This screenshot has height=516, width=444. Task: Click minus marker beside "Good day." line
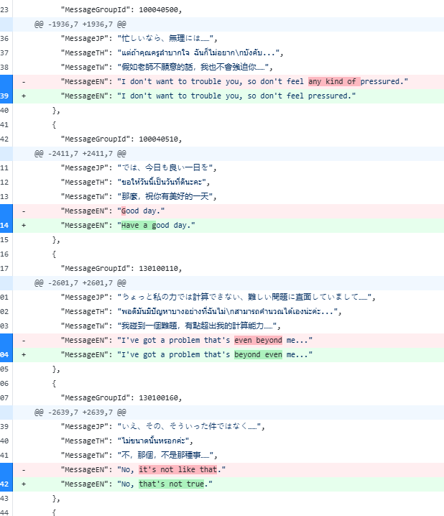(x=24, y=211)
